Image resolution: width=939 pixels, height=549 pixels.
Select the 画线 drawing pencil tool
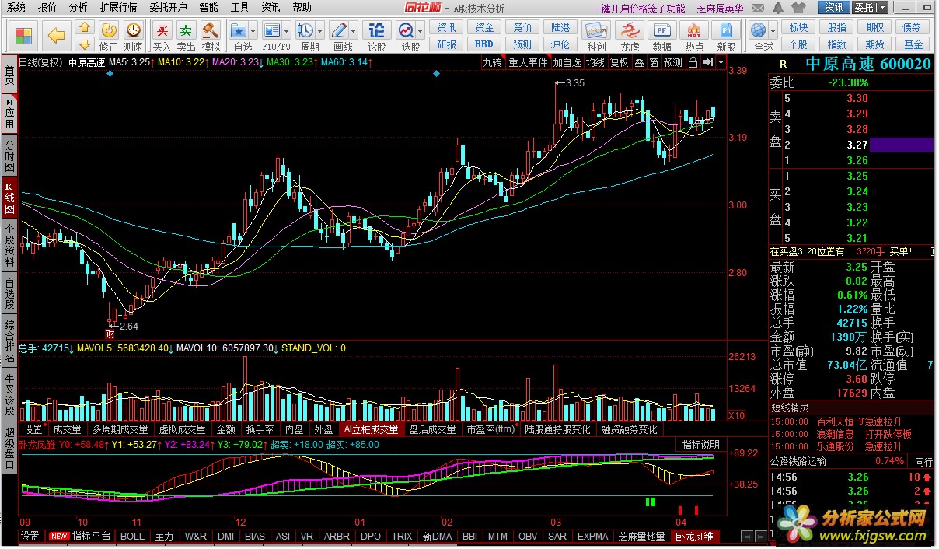(x=339, y=30)
